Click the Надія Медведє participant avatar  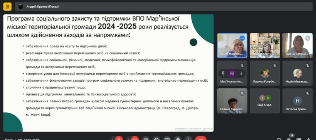pyautogui.click(x=298, y=73)
